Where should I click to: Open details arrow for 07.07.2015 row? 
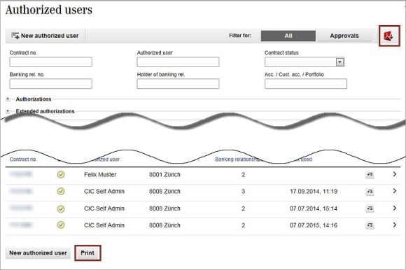click(395, 225)
